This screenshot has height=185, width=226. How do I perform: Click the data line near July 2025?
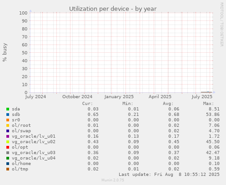click(x=206, y=92)
